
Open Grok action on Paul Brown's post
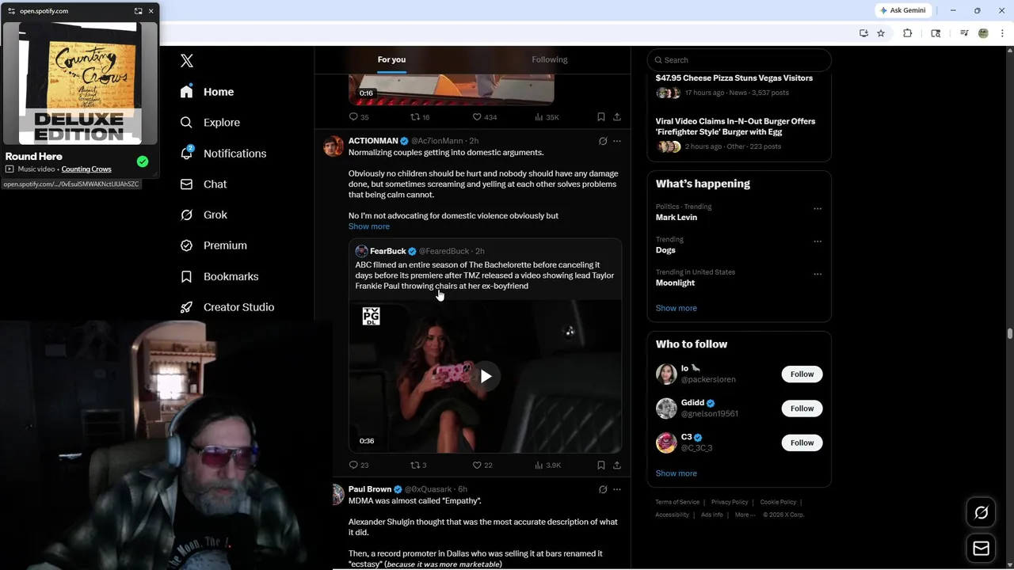603,489
